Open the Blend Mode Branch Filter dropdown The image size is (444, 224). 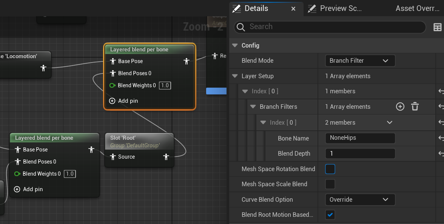[360, 60]
